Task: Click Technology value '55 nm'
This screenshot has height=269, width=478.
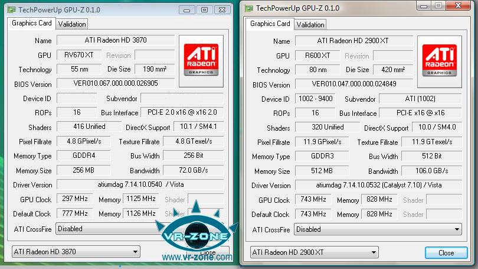Action: click(79, 69)
